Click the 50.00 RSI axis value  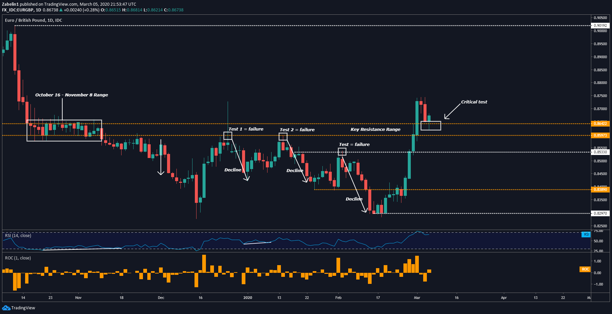[x=598, y=241]
